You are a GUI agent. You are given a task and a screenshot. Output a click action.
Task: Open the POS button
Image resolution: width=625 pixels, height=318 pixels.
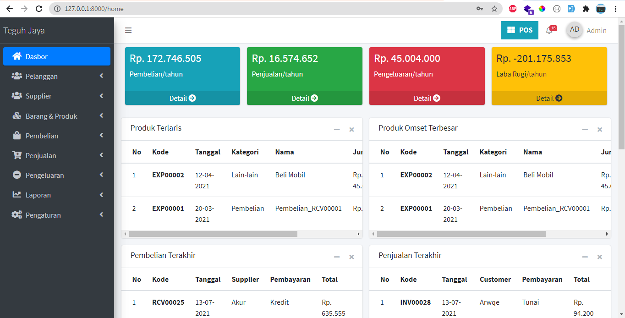click(x=520, y=30)
